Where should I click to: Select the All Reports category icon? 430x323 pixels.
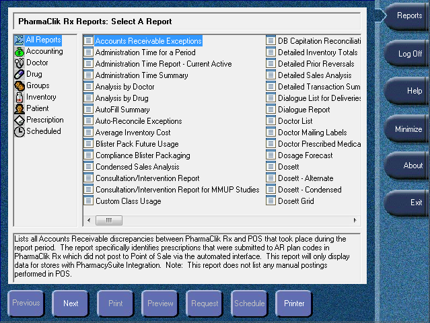coord(20,40)
